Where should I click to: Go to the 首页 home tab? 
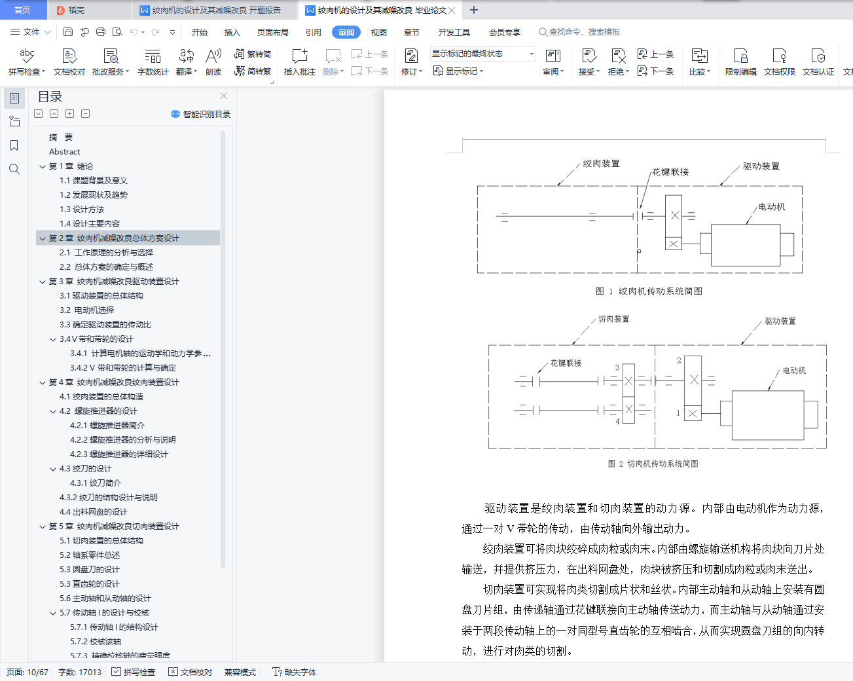(23, 10)
